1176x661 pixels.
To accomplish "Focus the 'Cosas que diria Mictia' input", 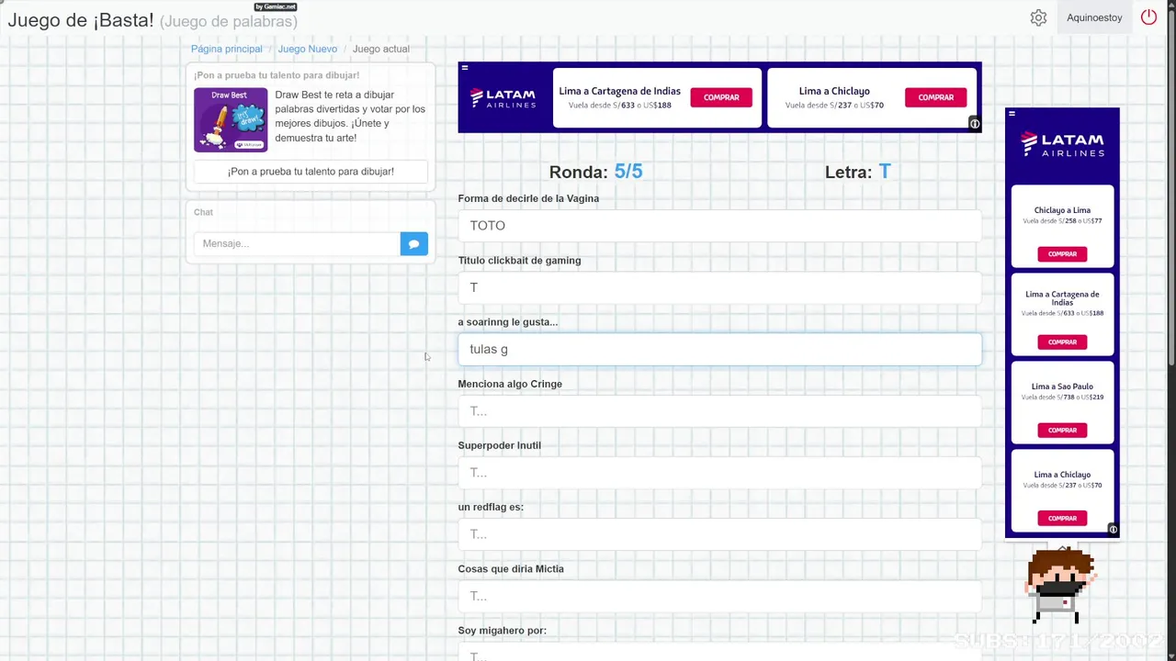I will click(x=719, y=596).
